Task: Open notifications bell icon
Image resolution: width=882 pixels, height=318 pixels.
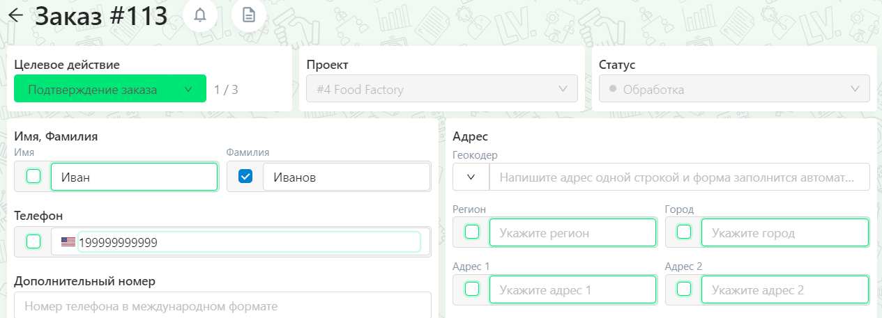Action: click(x=200, y=15)
